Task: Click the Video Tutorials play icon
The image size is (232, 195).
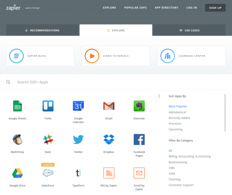Action: click(92, 56)
